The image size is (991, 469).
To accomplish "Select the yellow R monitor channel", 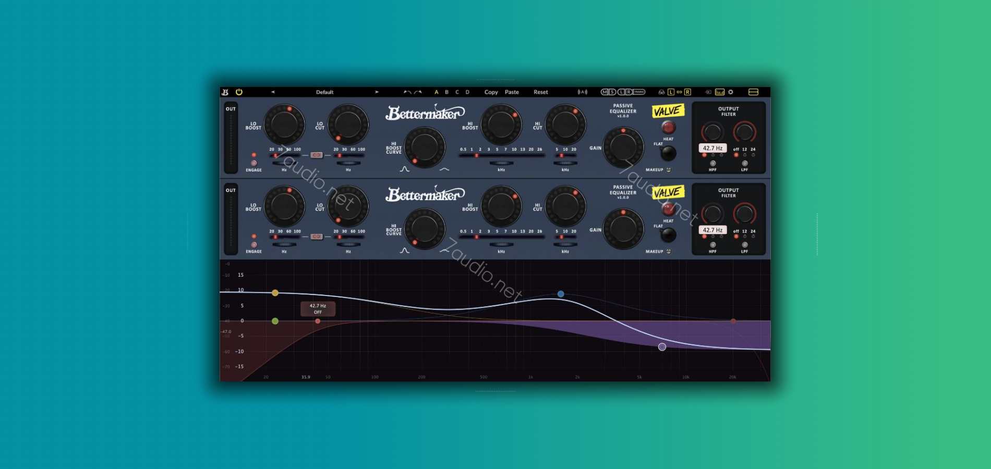I will (687, 92).
